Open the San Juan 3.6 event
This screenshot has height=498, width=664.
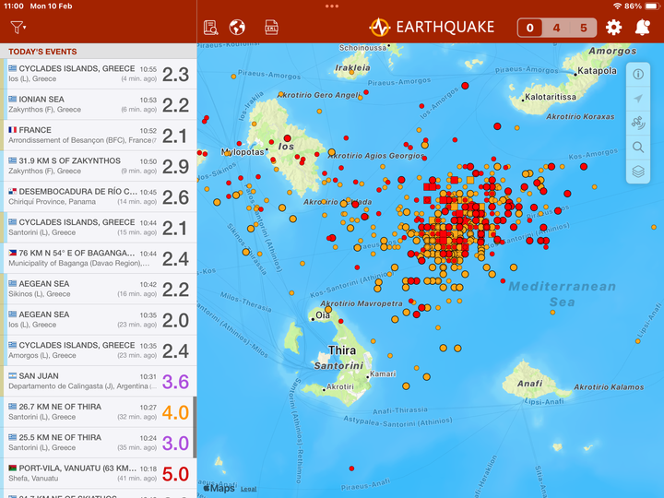98,382
